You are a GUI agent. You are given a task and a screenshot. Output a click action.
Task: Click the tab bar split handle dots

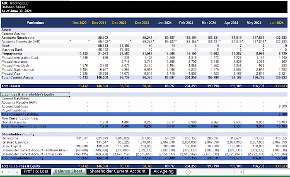pyautogui.click(x=234, y=172)
